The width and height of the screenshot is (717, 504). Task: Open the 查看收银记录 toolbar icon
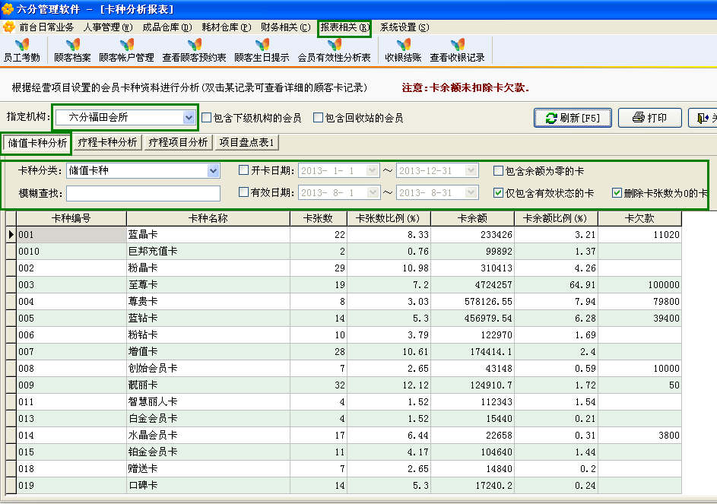[457, 50]
